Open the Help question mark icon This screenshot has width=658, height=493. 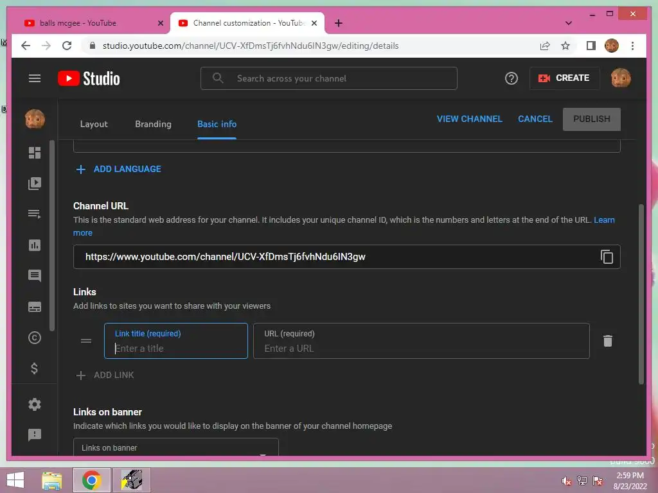pyautogui.click(x=511, y=78)
